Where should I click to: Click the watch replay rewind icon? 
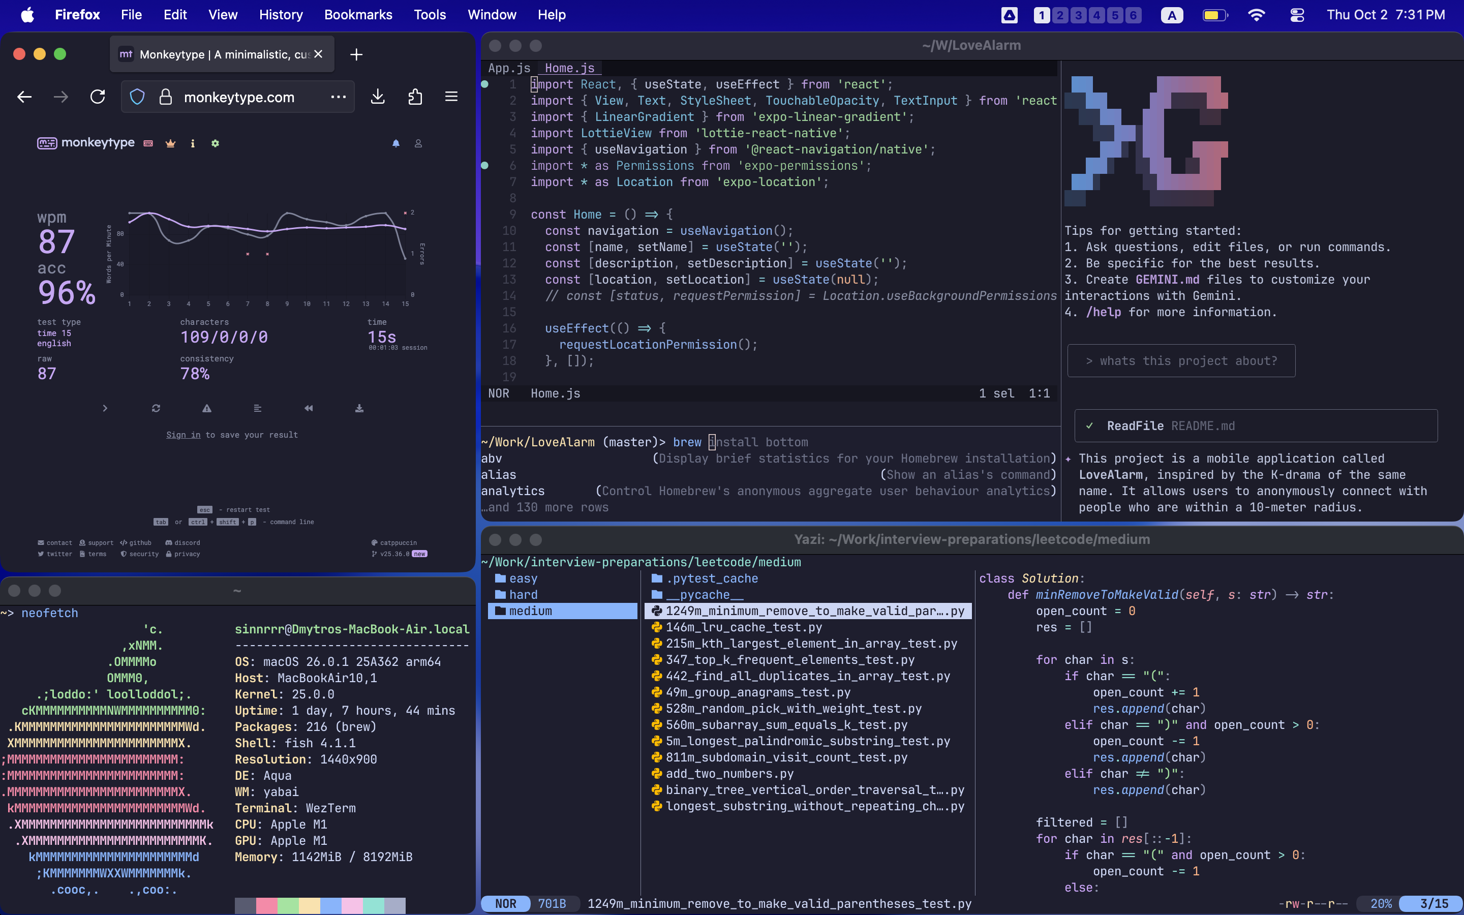coord(309,409)
